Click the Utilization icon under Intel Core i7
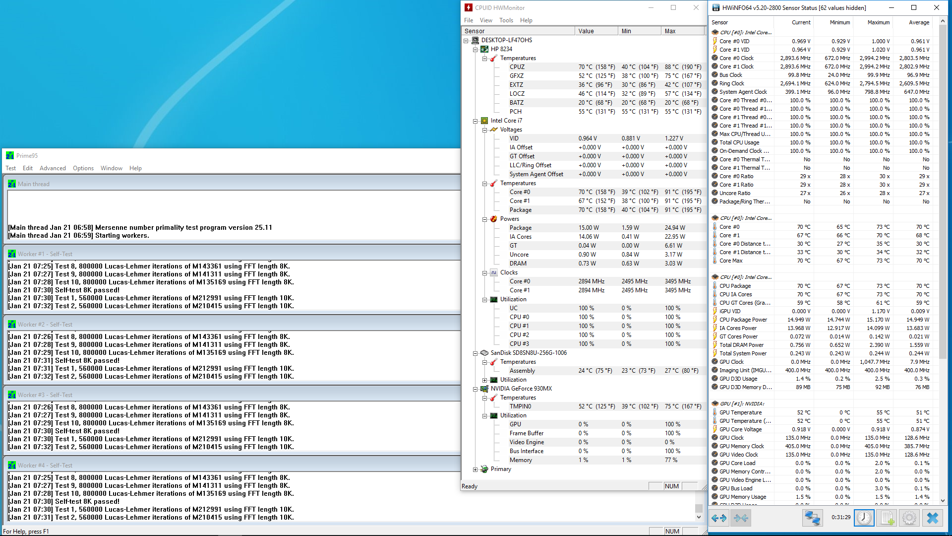 coord(494,299)
